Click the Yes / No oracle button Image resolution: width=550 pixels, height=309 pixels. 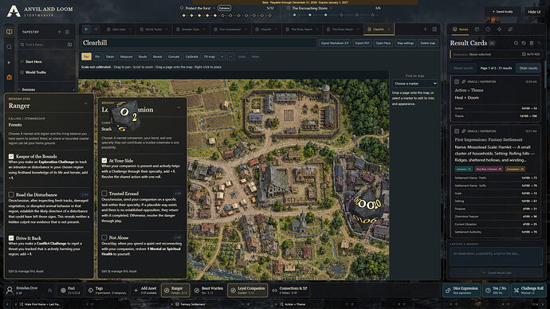497,290
